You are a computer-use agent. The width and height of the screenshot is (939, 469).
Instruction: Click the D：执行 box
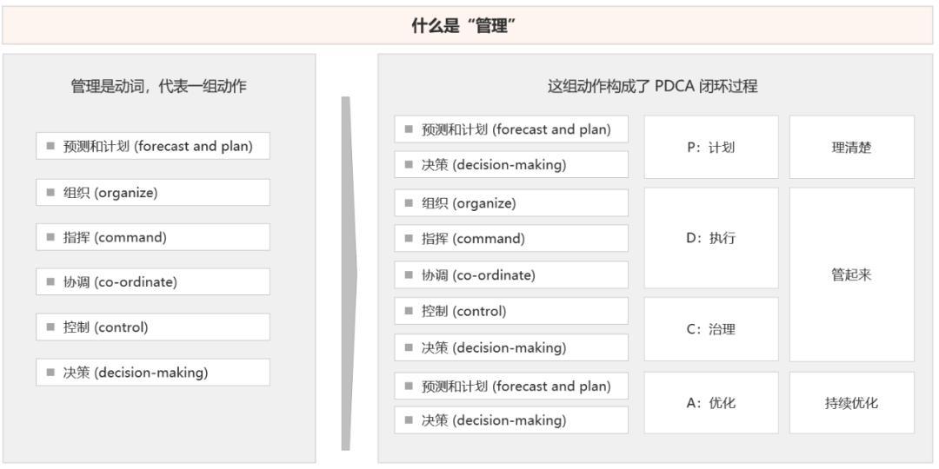710,238
